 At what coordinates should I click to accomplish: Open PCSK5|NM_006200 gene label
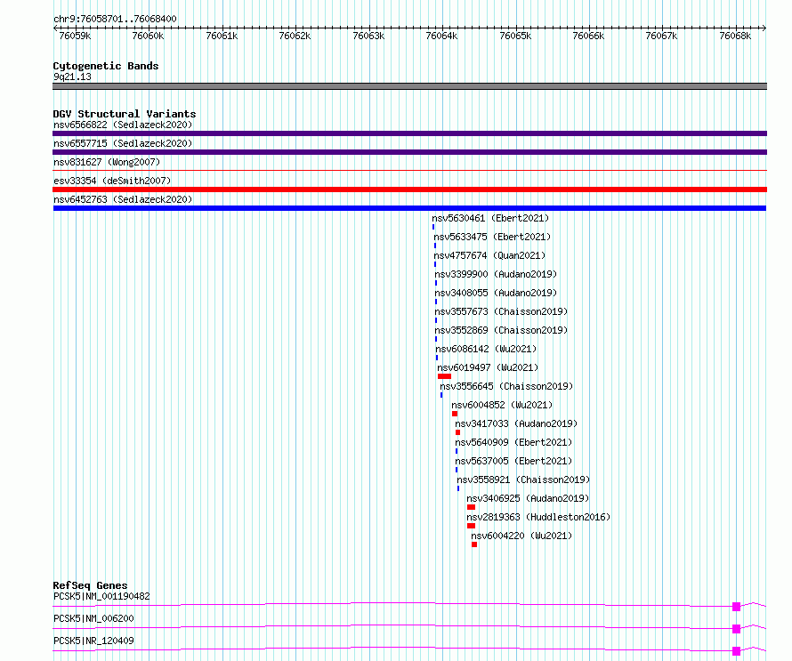click(x=93, y=618)
